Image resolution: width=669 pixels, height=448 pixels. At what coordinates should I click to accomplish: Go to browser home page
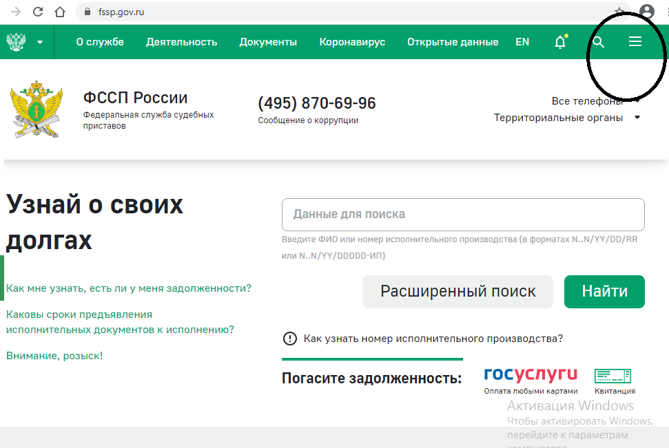click(60, 12)
